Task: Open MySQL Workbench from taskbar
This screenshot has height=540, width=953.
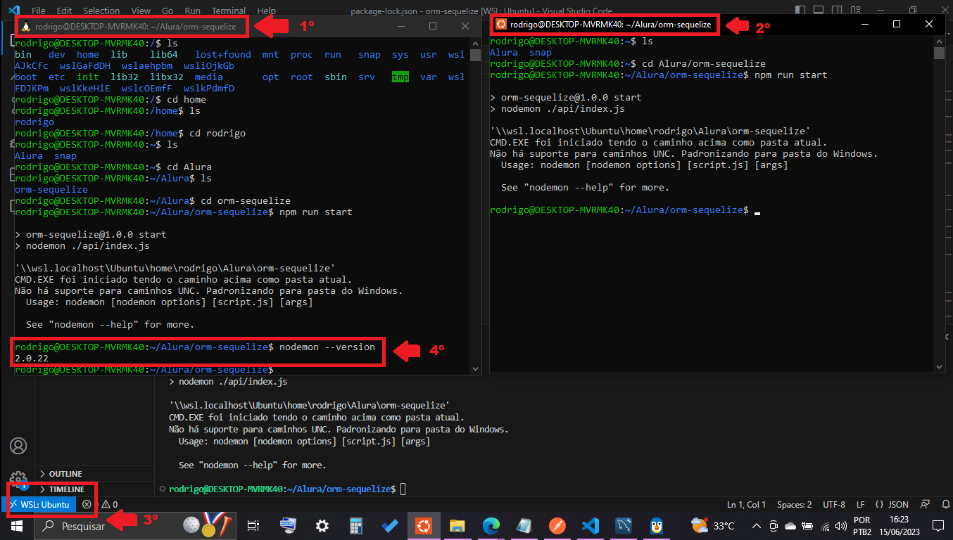Action: tap(624, 525)
